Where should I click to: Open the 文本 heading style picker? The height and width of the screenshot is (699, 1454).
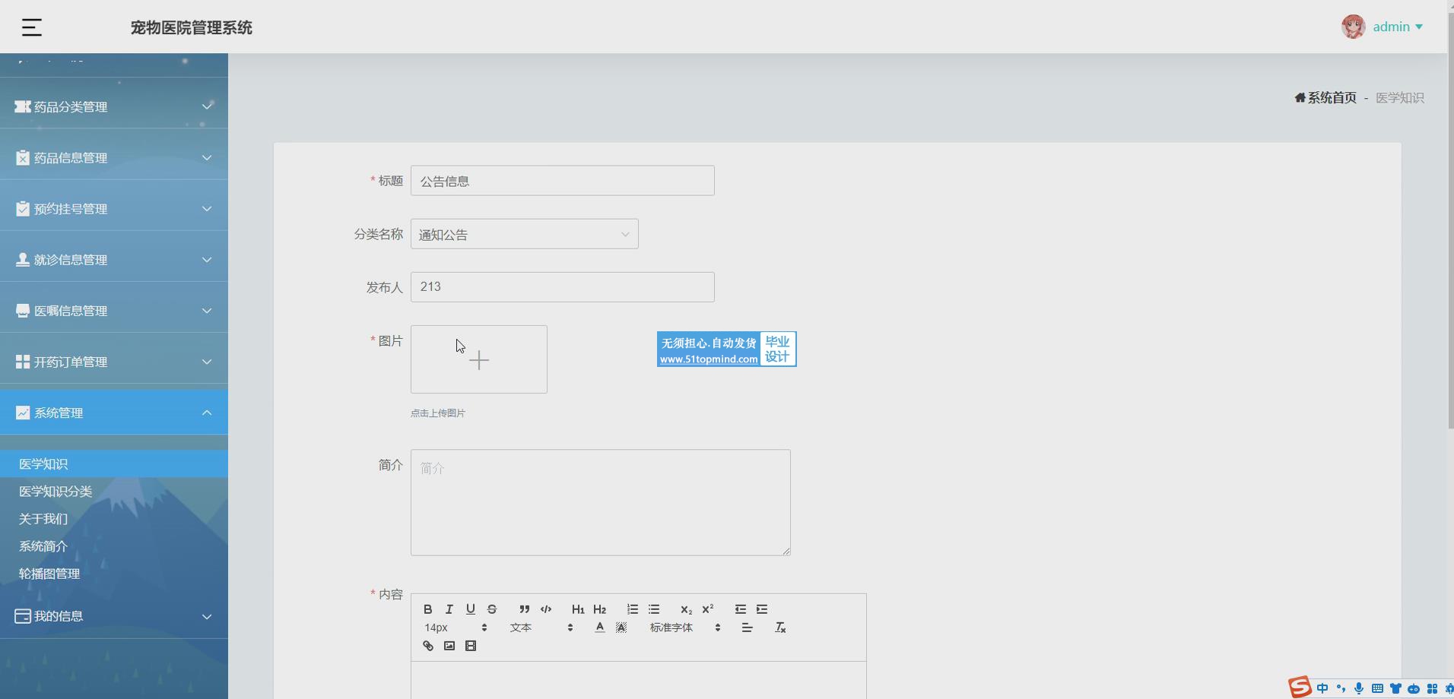click(x=541, y=628)
